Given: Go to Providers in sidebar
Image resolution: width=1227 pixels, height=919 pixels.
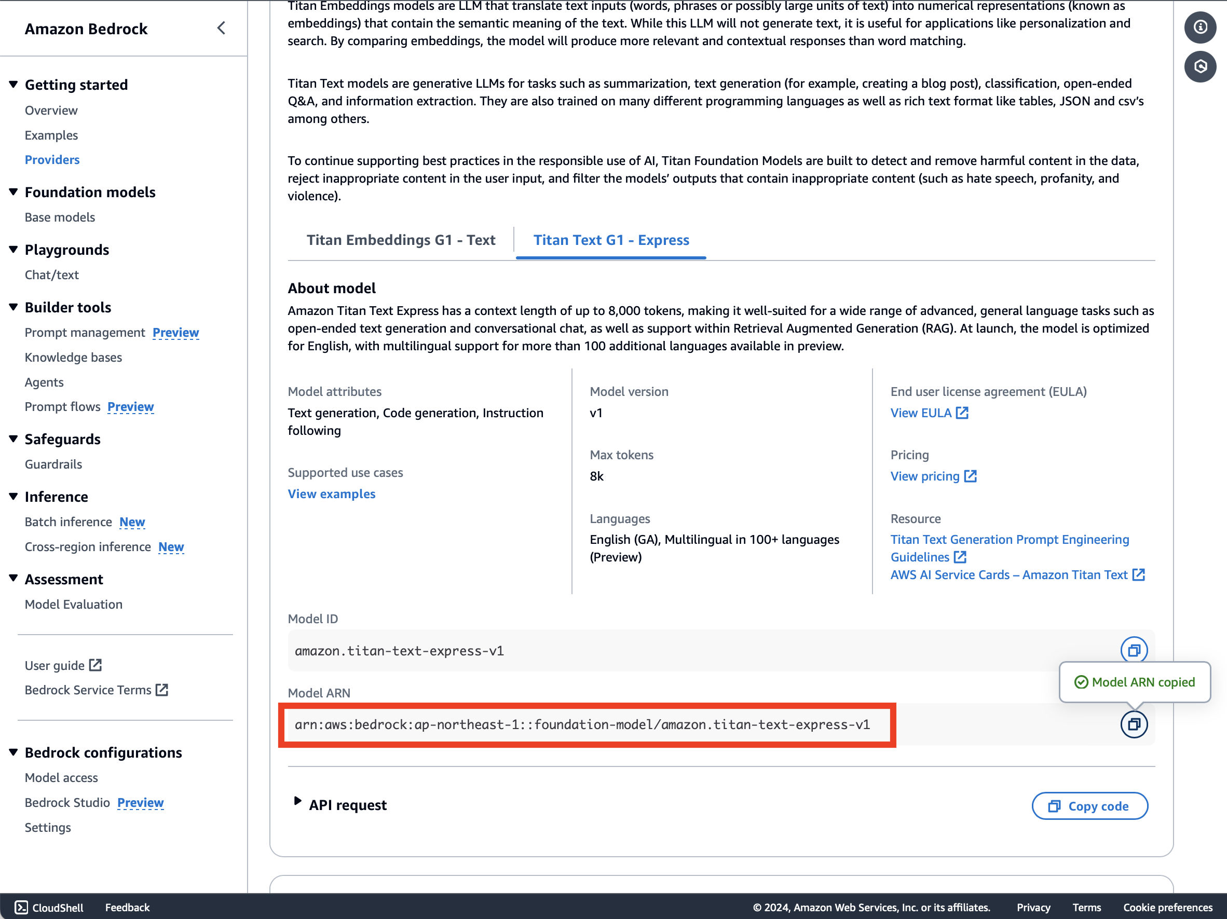Looking at the screenshot, I should [x=52, y=160].
